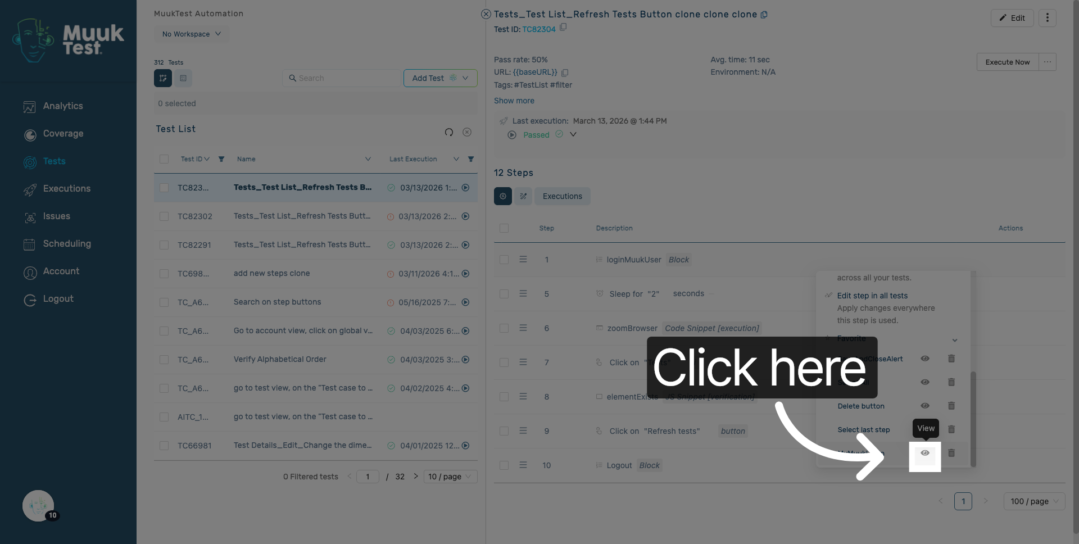The image size is (1079, 544).
Task: Delete the Delete button favorite
Action: click(951, 406)
